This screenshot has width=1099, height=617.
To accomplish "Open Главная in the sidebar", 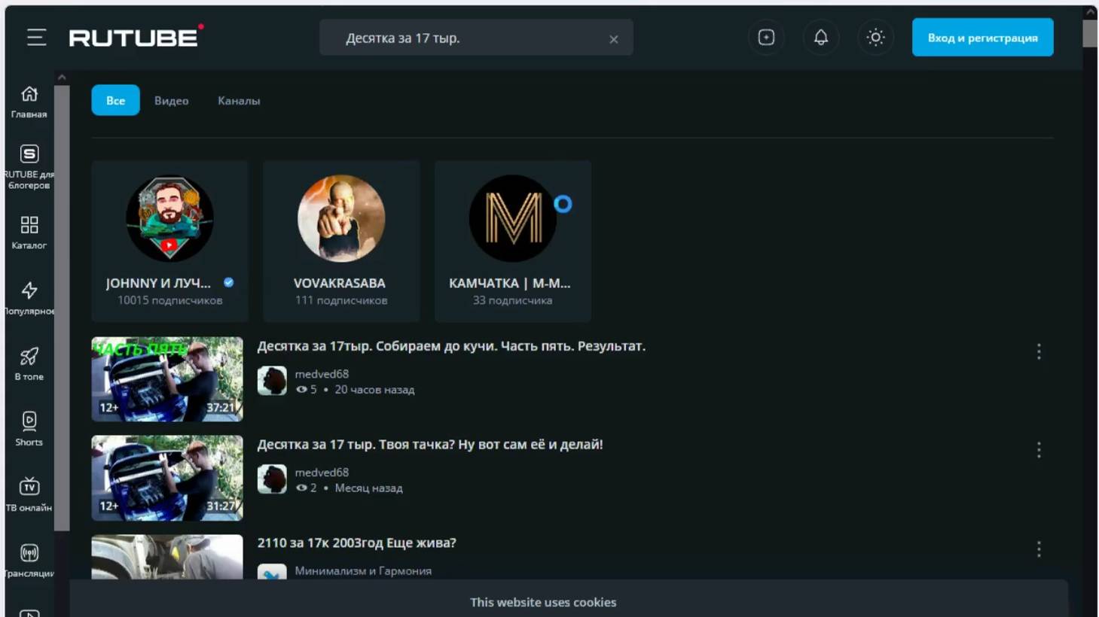I will coord(29,102).
